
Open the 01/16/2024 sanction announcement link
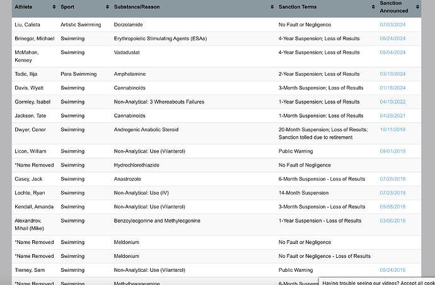pyautogui.click(x=393, y=88)
